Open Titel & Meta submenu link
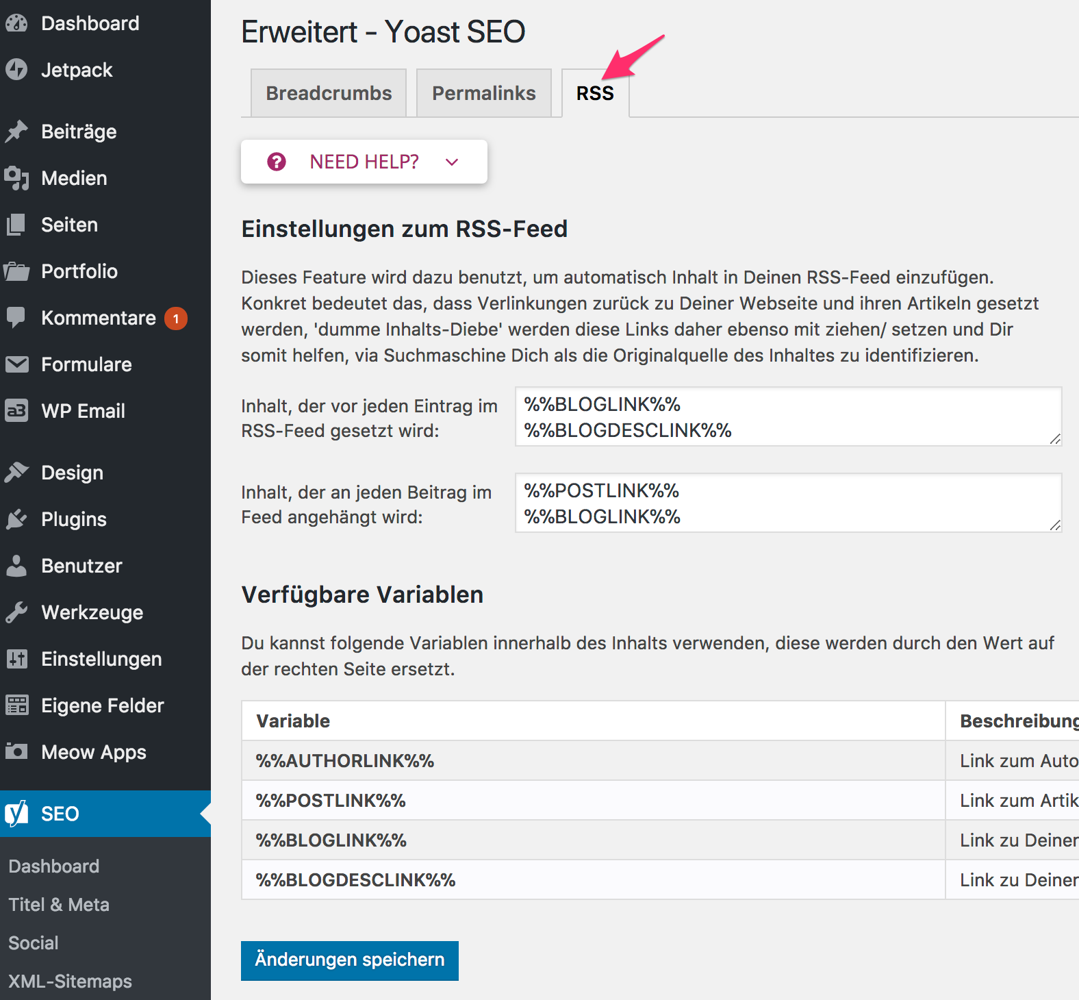1079x1000 pixels. (59, 905)
